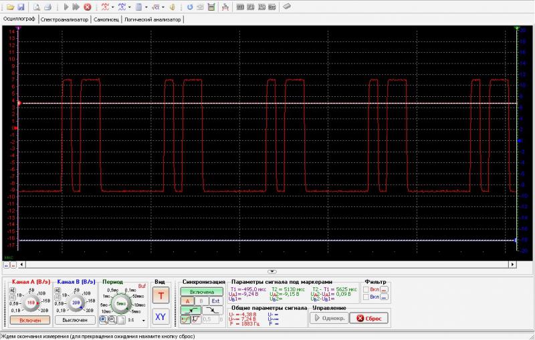The height and width of the screenshot is (340, 535).
Task: Open the square root math function dropdown
Action: tap(165, 7)
